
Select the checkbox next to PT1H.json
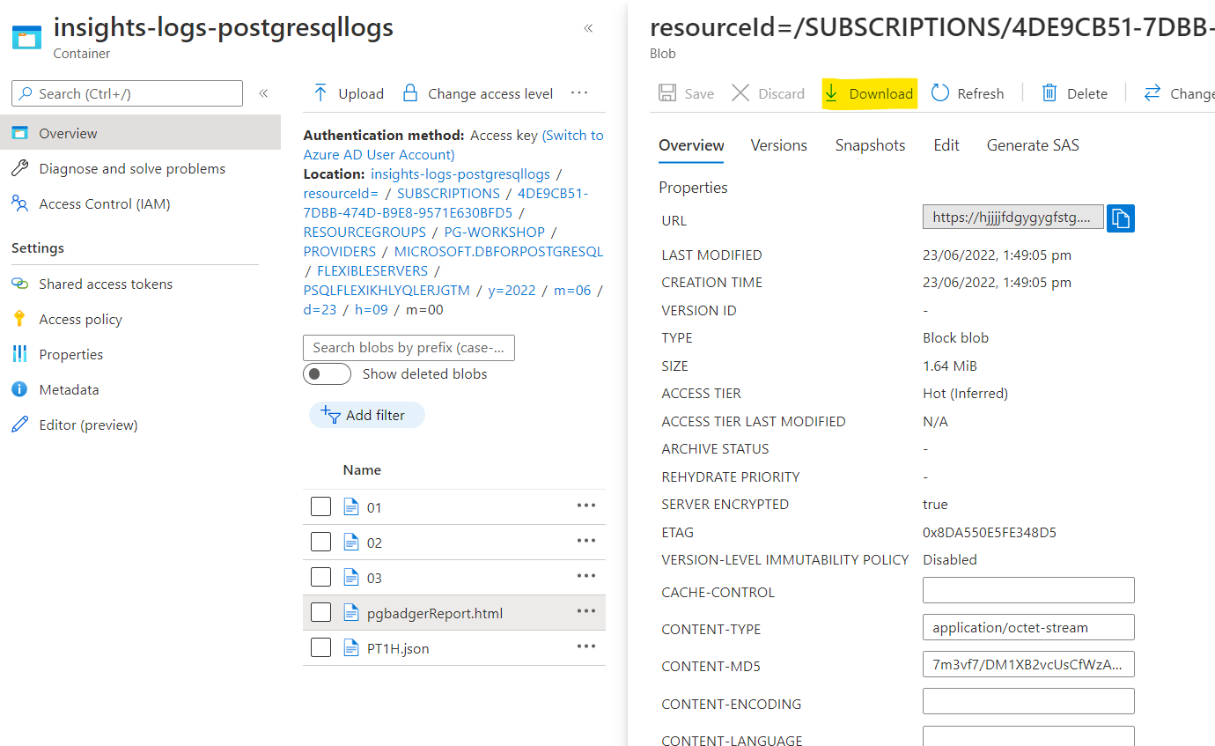click(x=320, y=647)
